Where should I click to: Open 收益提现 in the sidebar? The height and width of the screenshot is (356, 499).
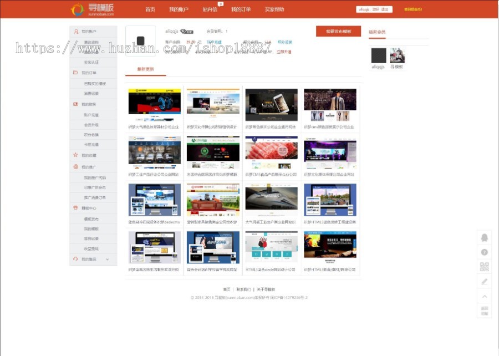91,248
